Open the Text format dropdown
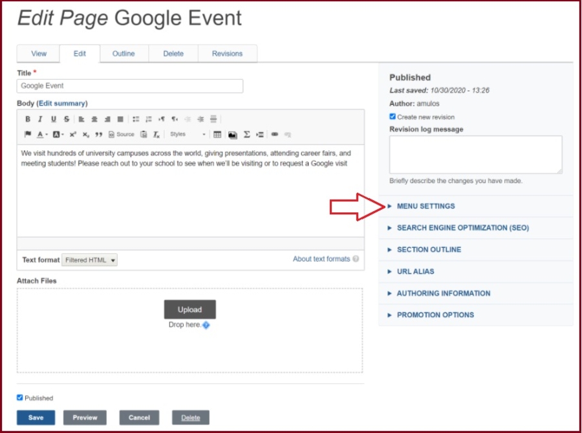Image resolution: width=582 pixels, height=433 pixels. click(x=90, y=260)
